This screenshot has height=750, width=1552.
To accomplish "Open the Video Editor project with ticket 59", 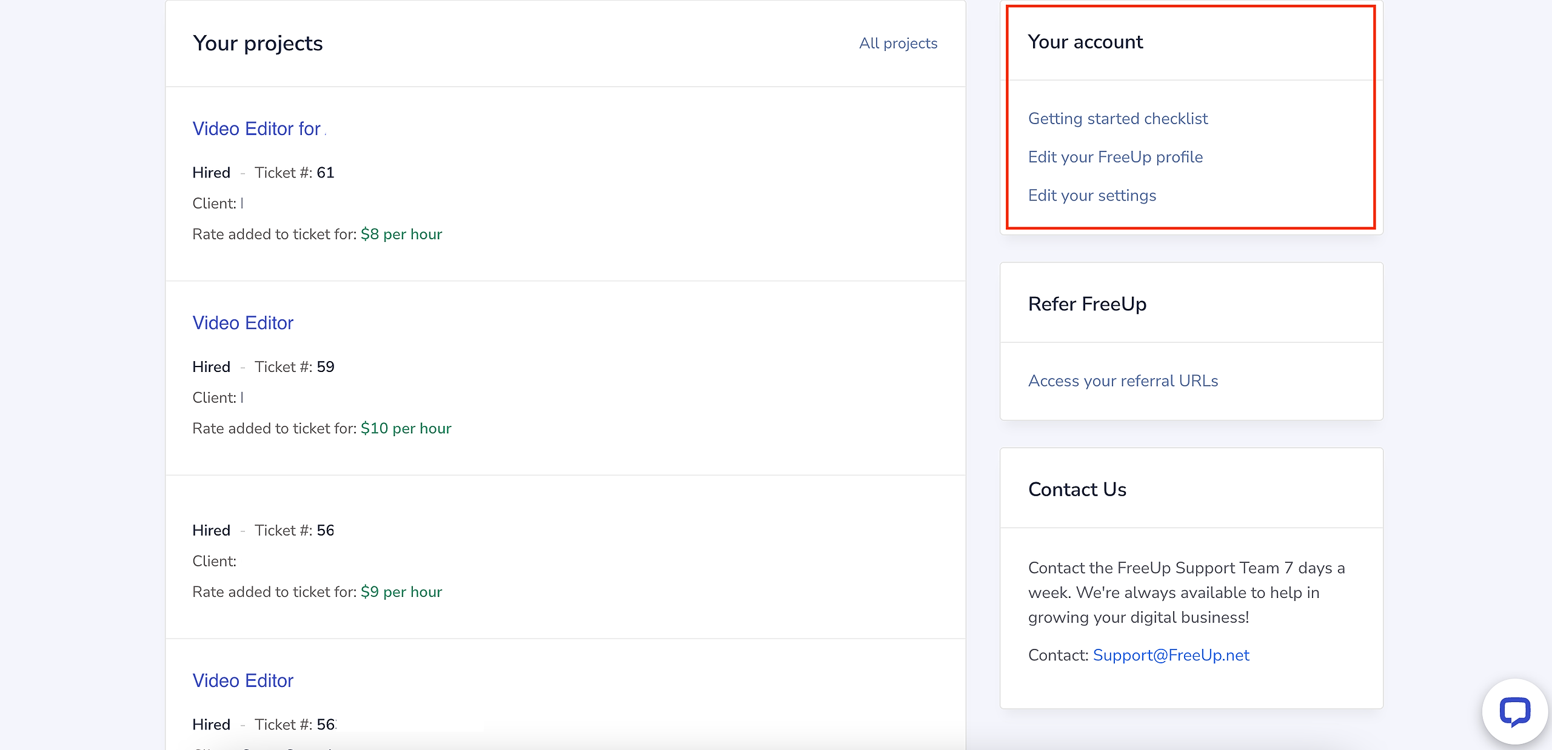I will coord(242,323).
